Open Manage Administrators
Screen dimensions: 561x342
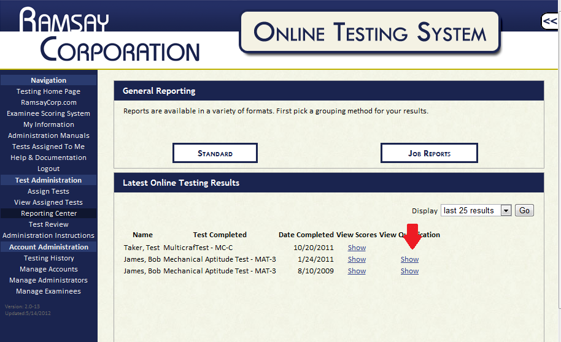pyautogui.click(x=48, y=280)
